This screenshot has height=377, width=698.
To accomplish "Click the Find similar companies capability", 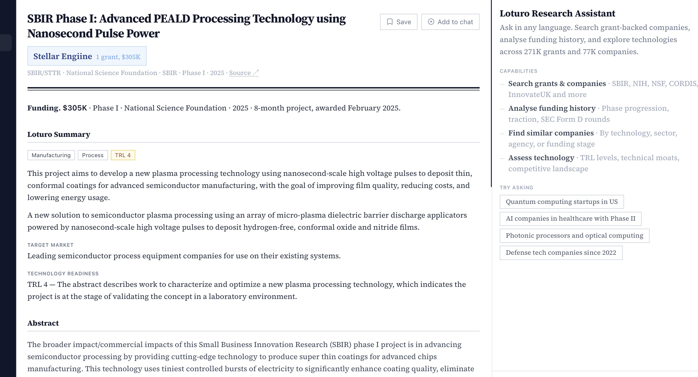I will click(551, 133).
